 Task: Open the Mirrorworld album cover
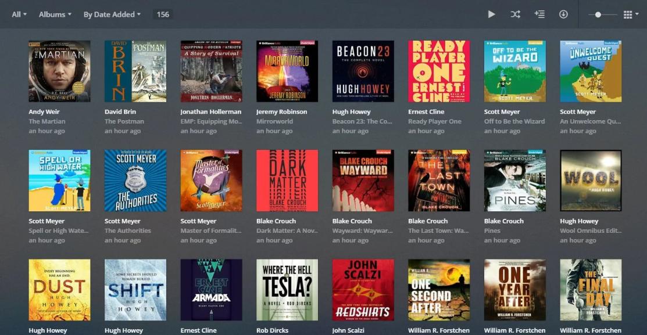287,71
